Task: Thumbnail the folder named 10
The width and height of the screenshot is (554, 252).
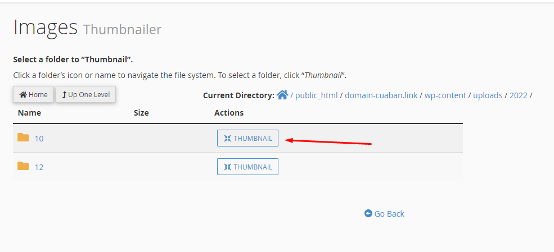Action: [247, 138]
